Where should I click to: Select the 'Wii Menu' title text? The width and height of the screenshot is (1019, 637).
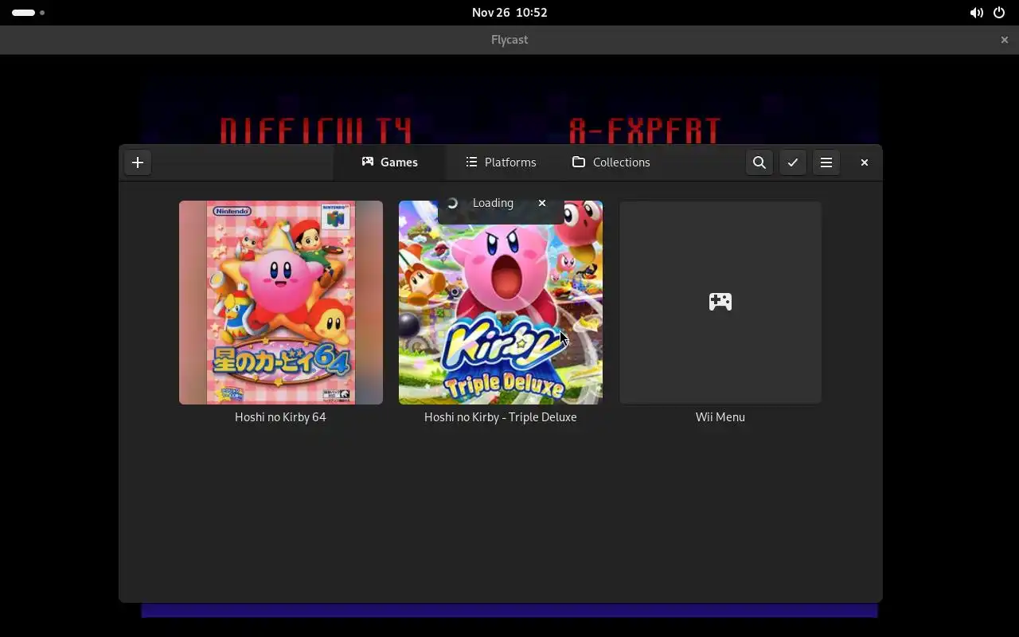click(720, 417)
